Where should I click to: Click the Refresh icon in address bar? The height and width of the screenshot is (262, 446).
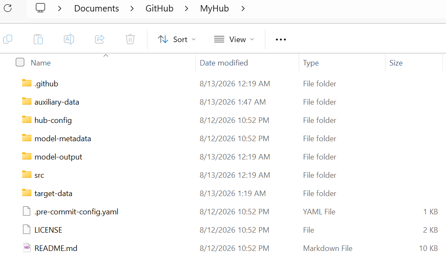8,8
